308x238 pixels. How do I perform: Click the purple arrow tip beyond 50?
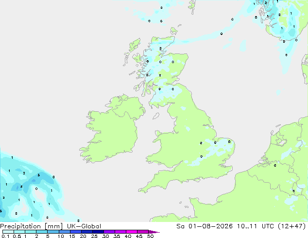tap(154, 232)
